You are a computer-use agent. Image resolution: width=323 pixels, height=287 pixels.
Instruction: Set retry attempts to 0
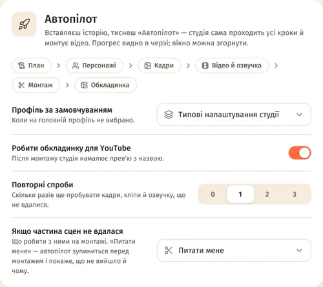pos(213,194)
